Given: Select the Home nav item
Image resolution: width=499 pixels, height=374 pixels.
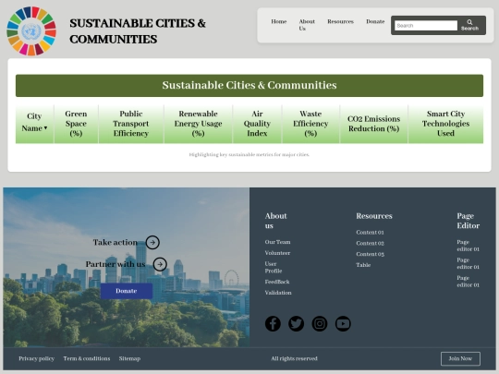Looking at the screenshot, I should click(279, 21).
